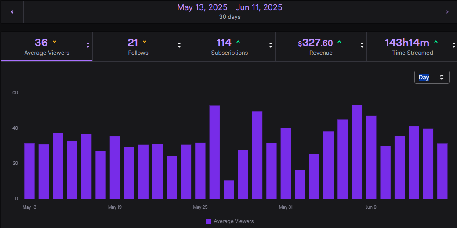Select the Subscriptions metric tab
The width and height of the screenshot is (457, 228).
[x=230, y=46]
